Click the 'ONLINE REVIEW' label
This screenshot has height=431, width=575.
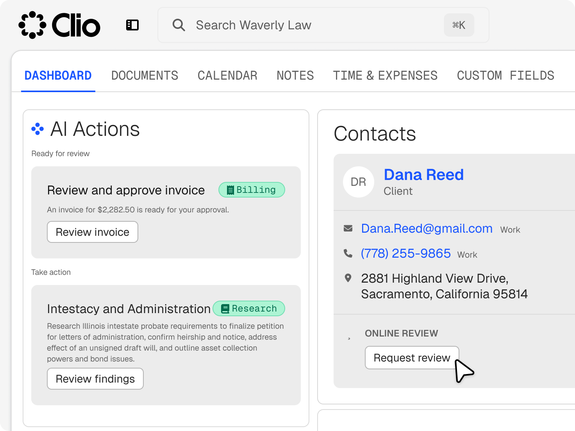402,333
